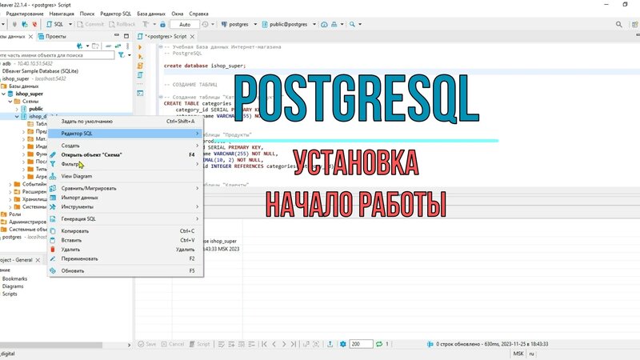Click the navigator filter funnel icon

(x=122, y=55)
